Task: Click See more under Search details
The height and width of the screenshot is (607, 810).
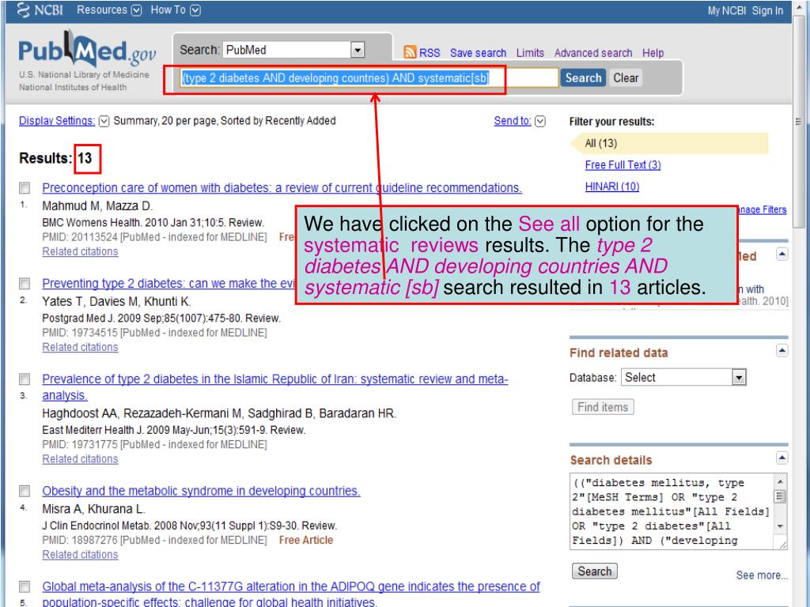Action: click(x=762, y=575)
